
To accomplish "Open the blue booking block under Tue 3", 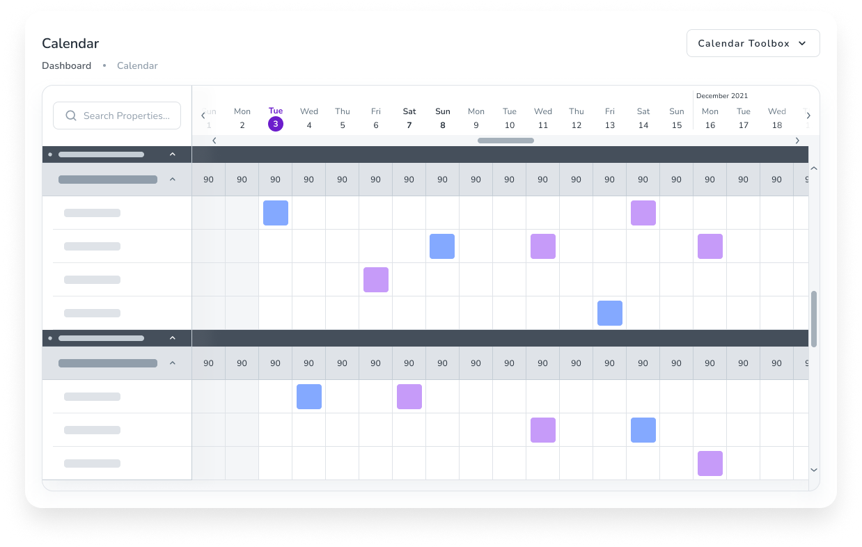I will 276,213.
